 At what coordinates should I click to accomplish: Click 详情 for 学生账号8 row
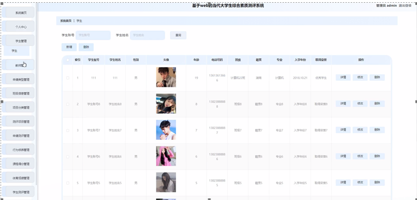pyautogui.click(x=343, y=104)
